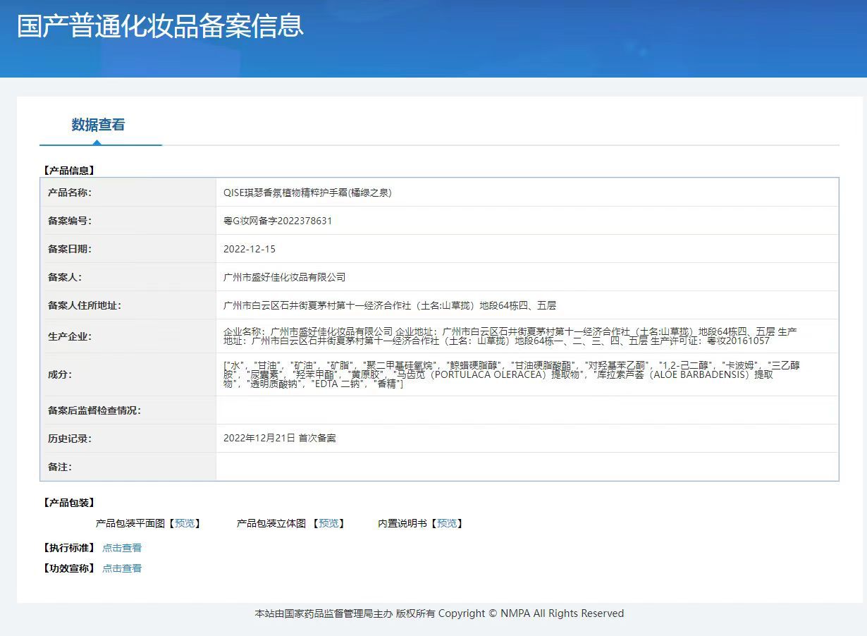This screenshot has height=636, width=867.
Task: Click the product name QISE琪瑟 value
Action: tap(307, 192)
